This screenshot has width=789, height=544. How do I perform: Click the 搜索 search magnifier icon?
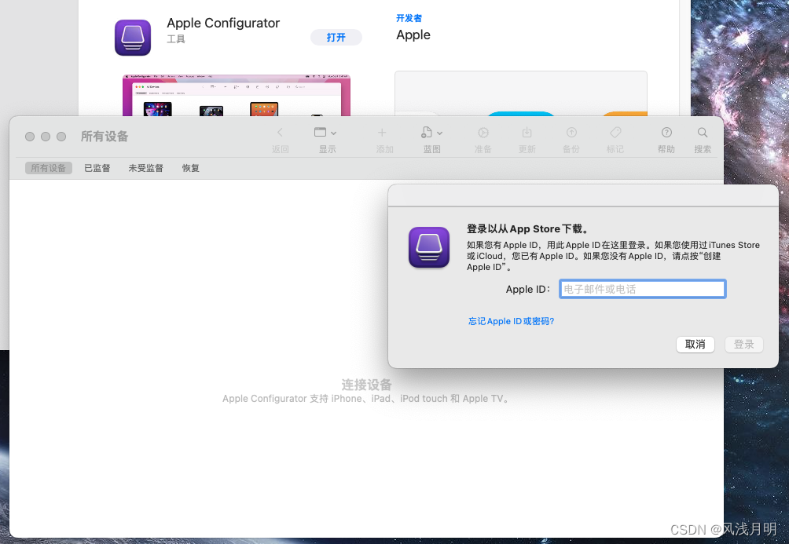point(703,133)
